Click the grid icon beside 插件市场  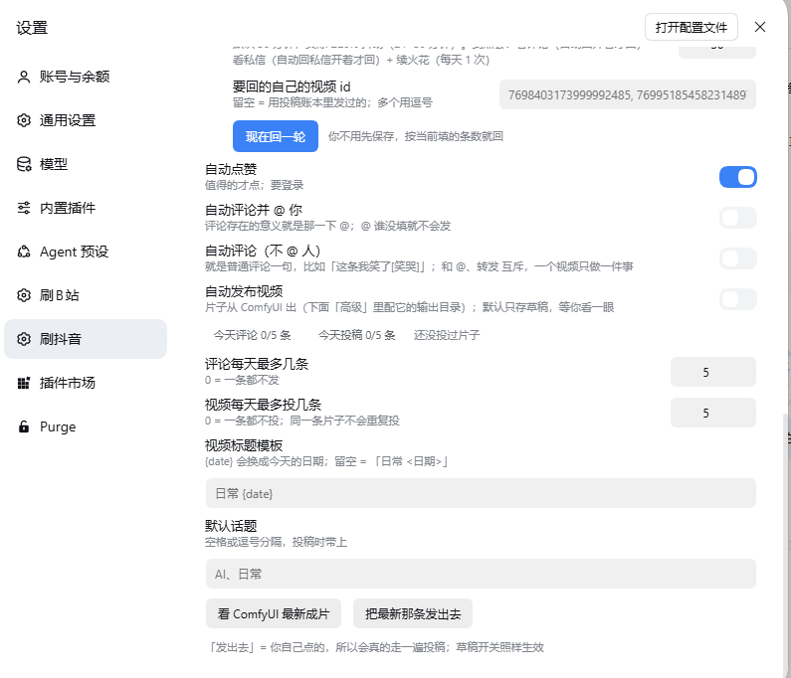click(24, 383)
